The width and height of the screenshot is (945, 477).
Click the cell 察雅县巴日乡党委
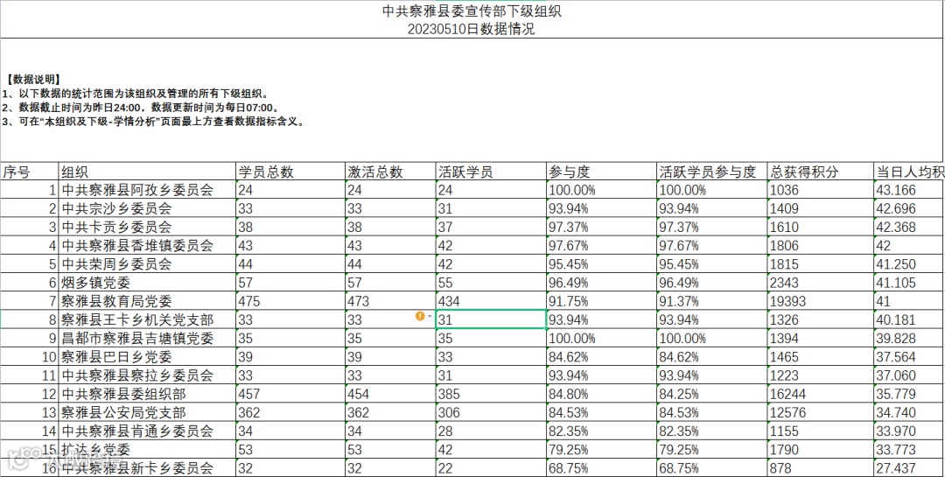(x=146, y=357)
